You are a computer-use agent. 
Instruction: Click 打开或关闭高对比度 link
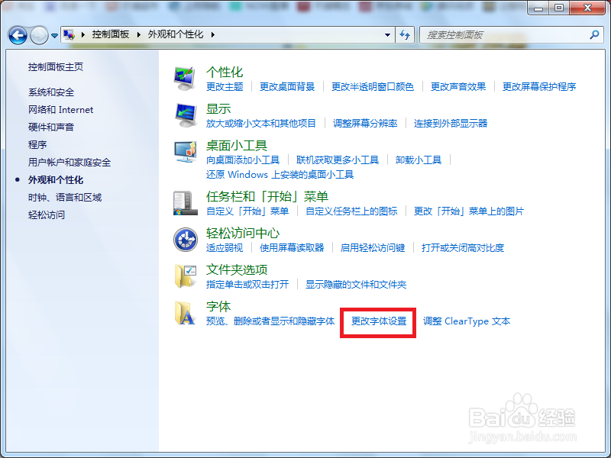(x=463, y=248)
